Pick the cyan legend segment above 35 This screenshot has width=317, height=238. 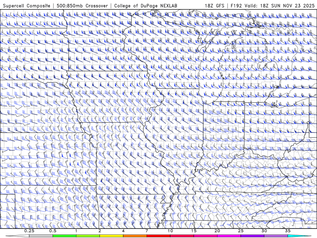(x=300, y=236)
